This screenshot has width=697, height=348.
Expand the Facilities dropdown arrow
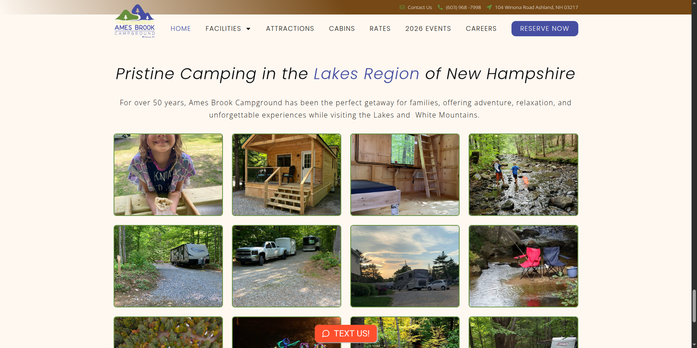(248, 29)
